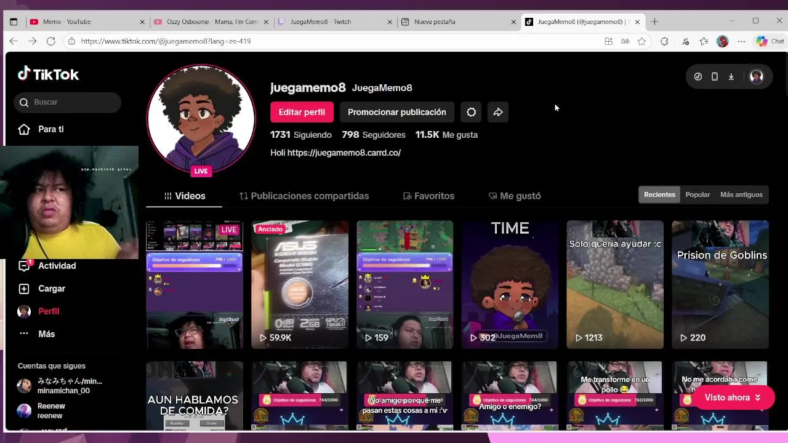Switch to the Me gustó tab

[x=515, y=196]
